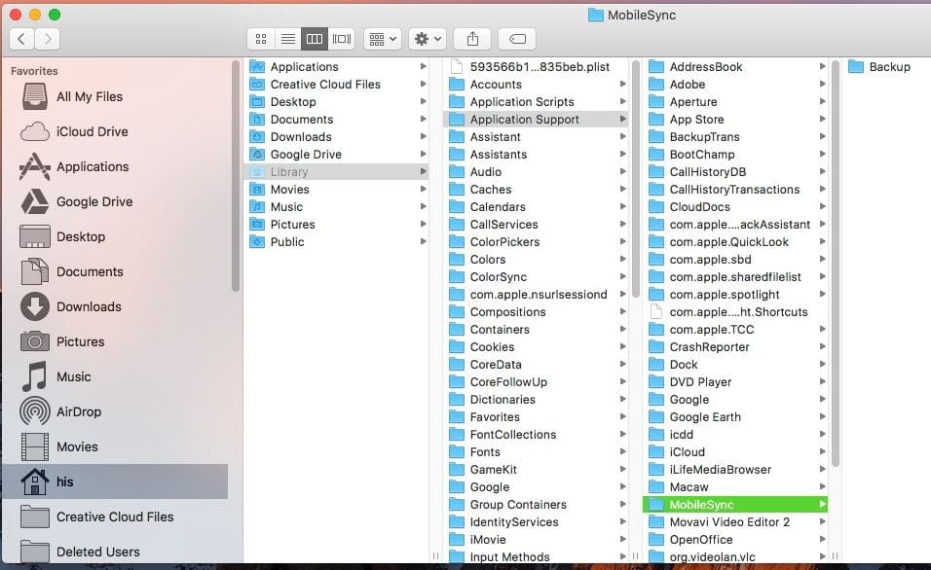Select the Group Containers folder
The image size is (931, 570).
tap(536, 505)
